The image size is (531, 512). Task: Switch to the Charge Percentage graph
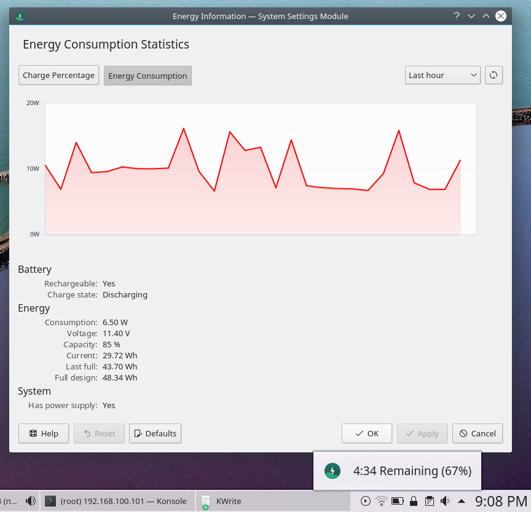[58, 75]
